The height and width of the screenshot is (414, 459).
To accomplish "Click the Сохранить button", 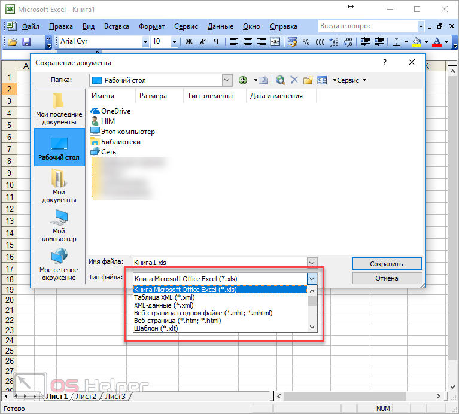I will coord(387,264).
